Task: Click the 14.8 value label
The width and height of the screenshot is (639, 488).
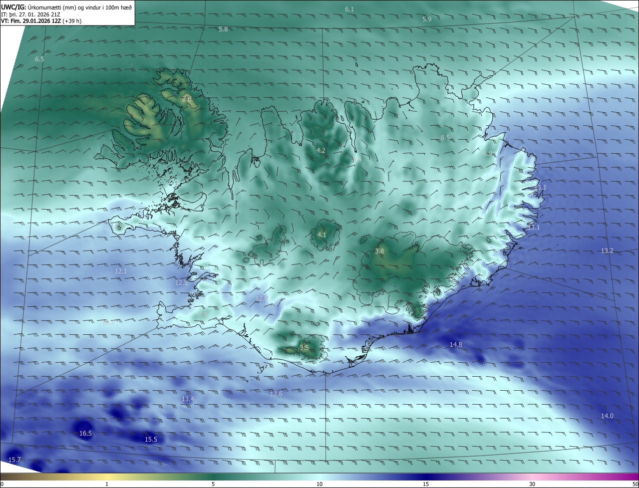Action: (456, 345)
